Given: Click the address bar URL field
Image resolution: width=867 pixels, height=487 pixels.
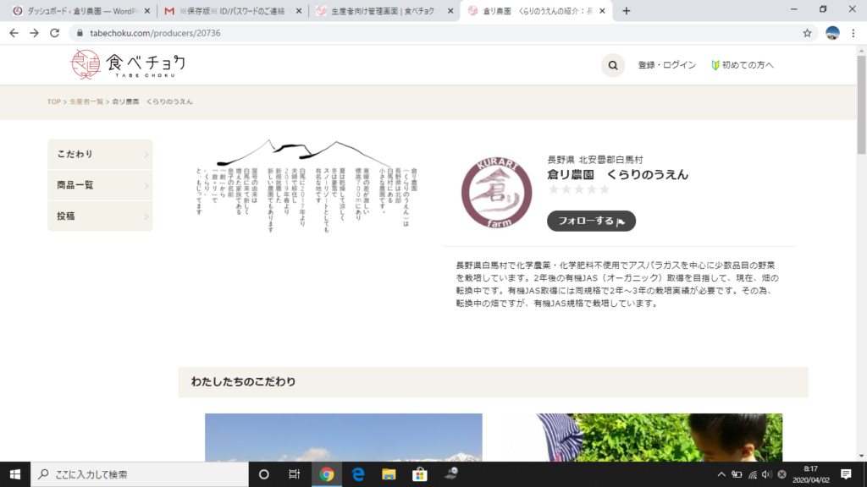Looking at the screenshot, I should tap(442, 33).
